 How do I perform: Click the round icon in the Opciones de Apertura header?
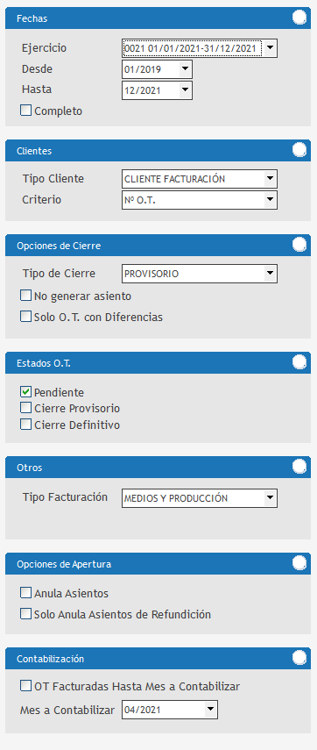click(299, 563)
